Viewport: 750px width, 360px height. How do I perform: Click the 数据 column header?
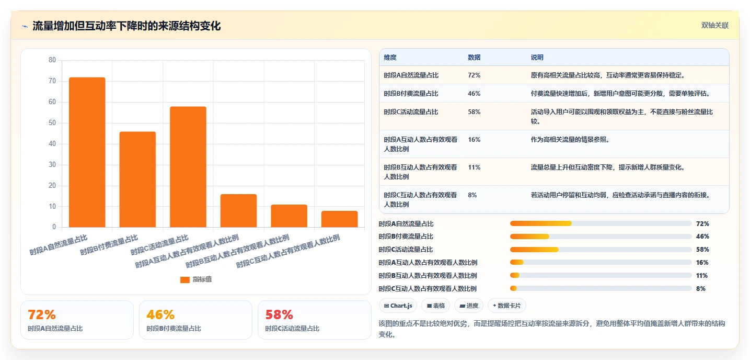point(474,58)
